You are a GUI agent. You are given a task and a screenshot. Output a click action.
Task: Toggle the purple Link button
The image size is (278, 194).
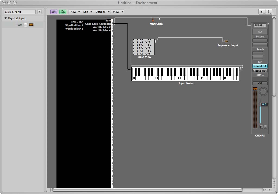pos(54,12)
